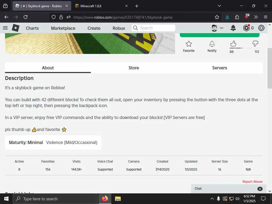This screenshot has height=204, width=272.
Task: Switch to the Store tab
Action: pyautogui.click(x=134, y=68)
